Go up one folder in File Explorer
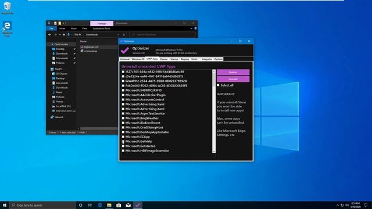The width and height of the screenshot is (372, 209). tap(64, 35)
